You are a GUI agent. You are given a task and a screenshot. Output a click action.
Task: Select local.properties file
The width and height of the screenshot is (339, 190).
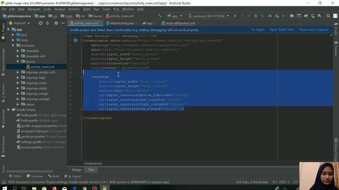tap(32, 147)
